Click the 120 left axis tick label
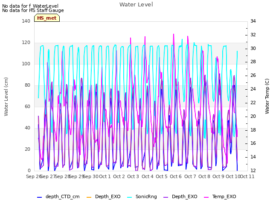The width and height of the screenshot is (273, 205). pos(26,43)
